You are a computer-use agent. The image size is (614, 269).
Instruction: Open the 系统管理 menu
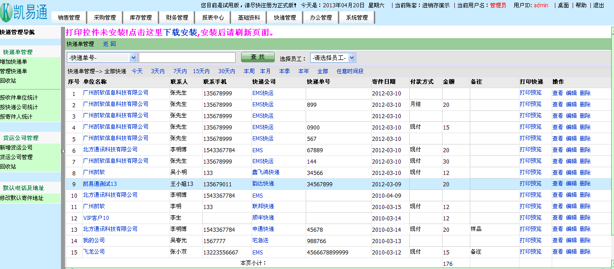(357, 18)
